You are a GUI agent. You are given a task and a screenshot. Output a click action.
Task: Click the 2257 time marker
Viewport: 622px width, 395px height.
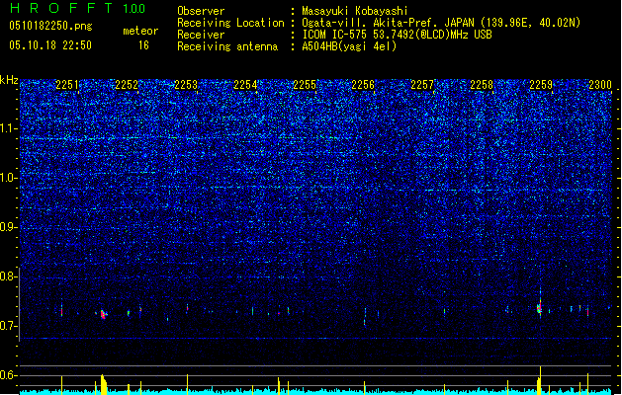click(422, 84)
